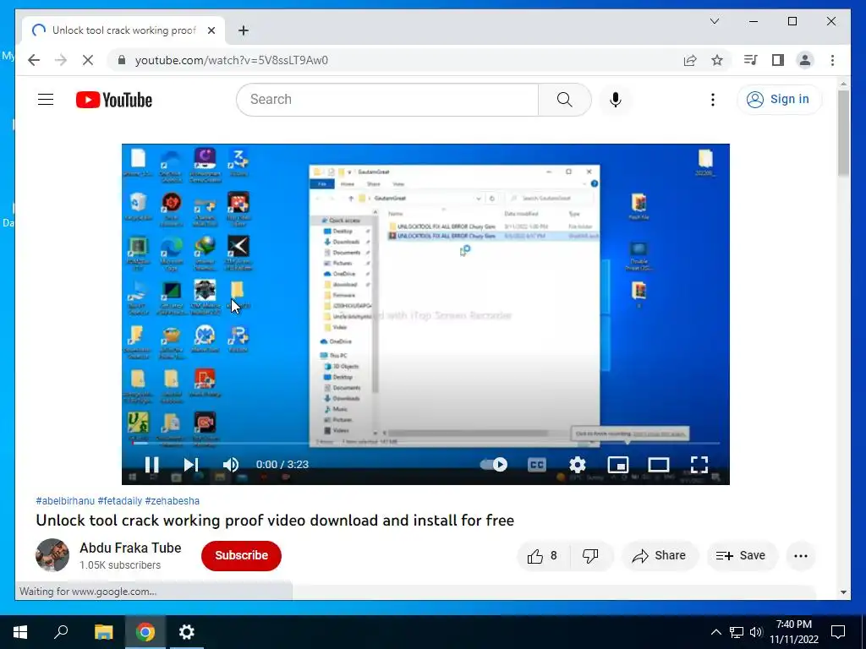The image size is (866, 649).
Task: Open the #zehabesha hashtag
Action: tap(173, 501)
